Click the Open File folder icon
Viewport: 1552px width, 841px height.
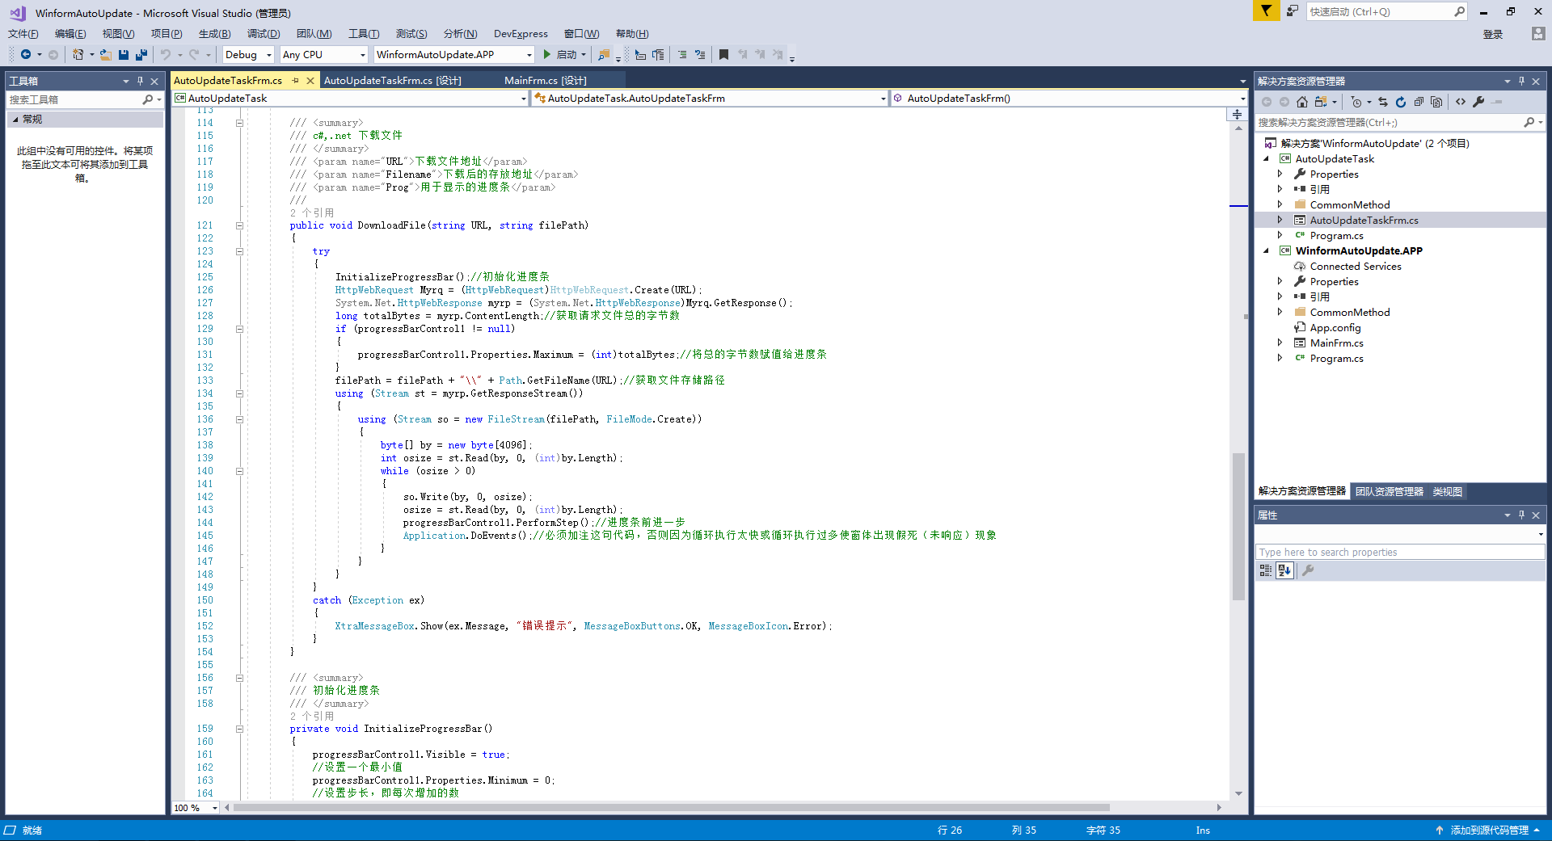click(x=106, y=55)
